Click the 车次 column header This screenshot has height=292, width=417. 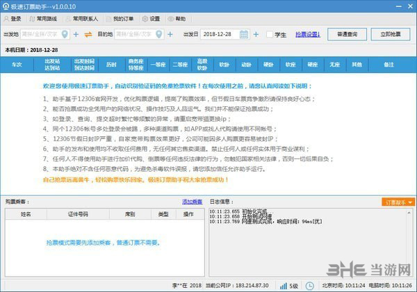click(x=17, y=65)
